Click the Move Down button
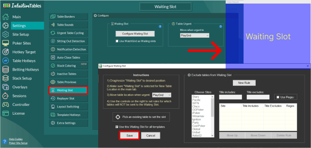This screenshot has width=311, height=148. click(x=258, y=136)
